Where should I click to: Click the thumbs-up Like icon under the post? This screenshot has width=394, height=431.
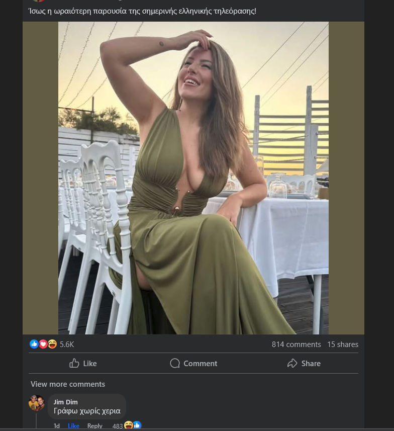(74, 363)
